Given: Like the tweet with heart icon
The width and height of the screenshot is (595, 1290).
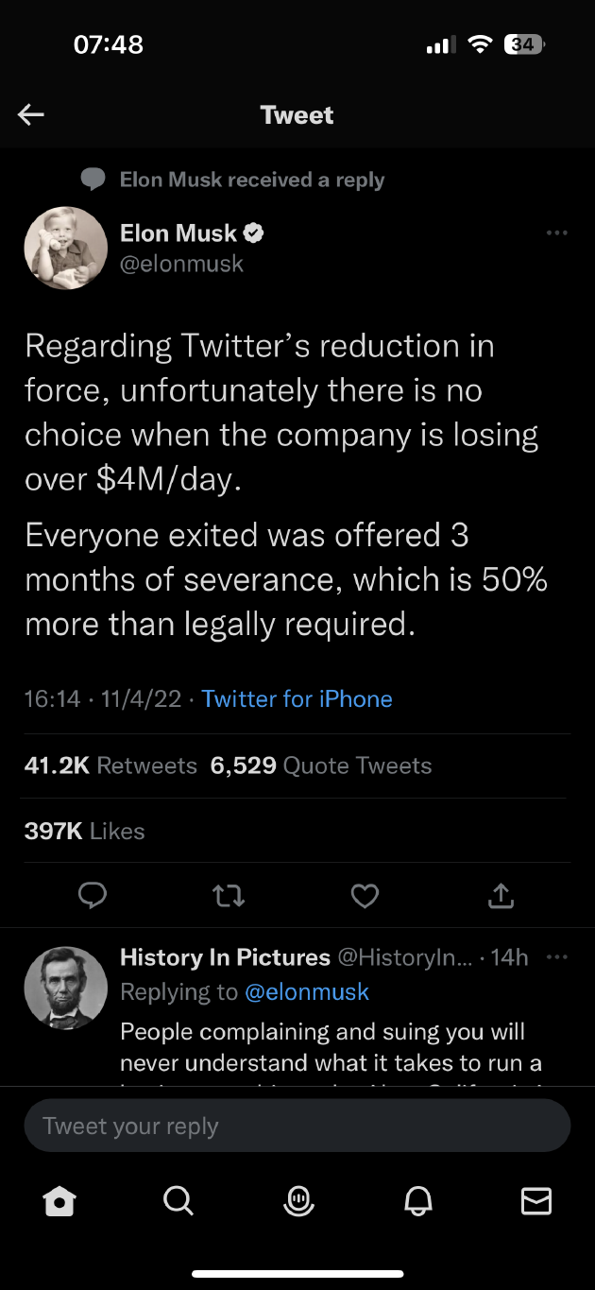Looking at the screenshot, I should [365, 894].
